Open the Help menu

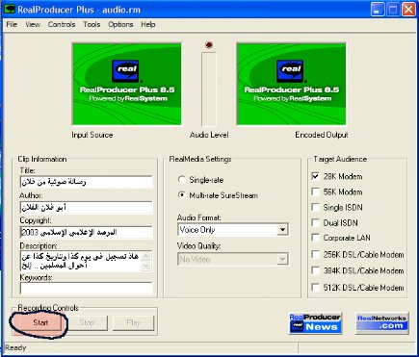click(148, 24)
